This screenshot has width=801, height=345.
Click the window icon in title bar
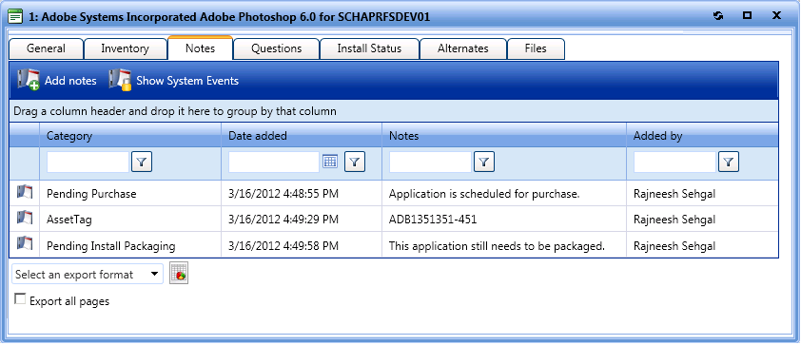pos(16,17)
